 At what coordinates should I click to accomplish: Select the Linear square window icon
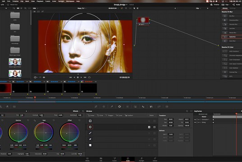(x=90, y=121)
